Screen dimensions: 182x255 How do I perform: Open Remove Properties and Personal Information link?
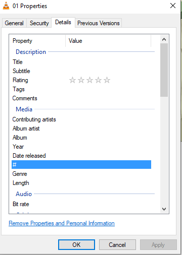click(x=62, y=223)
